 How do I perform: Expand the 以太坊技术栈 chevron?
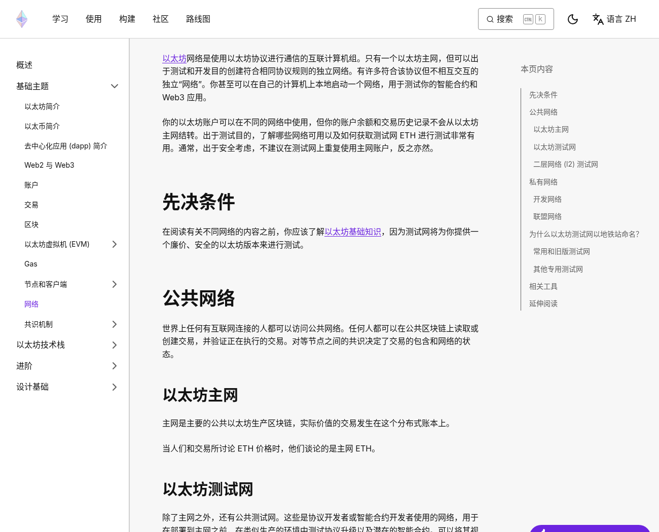pyautogui.click(x=115, y=345)
